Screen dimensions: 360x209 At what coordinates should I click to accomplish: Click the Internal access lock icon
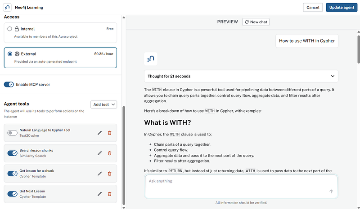click(17, 29)
